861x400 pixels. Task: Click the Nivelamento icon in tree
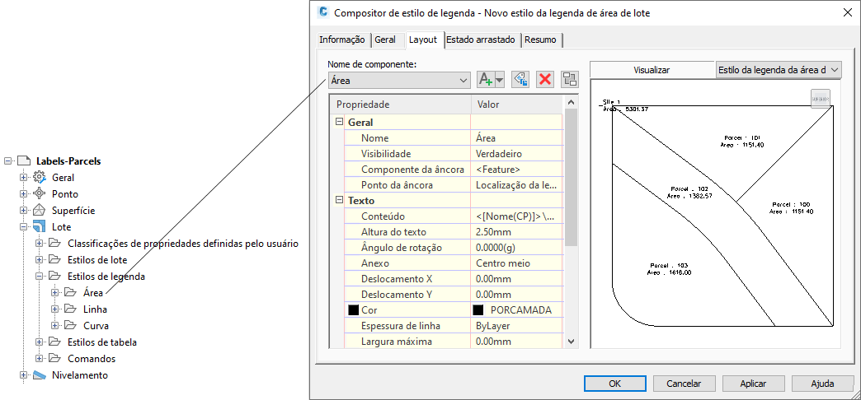[39, 375]
